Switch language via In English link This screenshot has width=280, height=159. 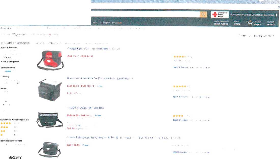click(x=105, y=22)
